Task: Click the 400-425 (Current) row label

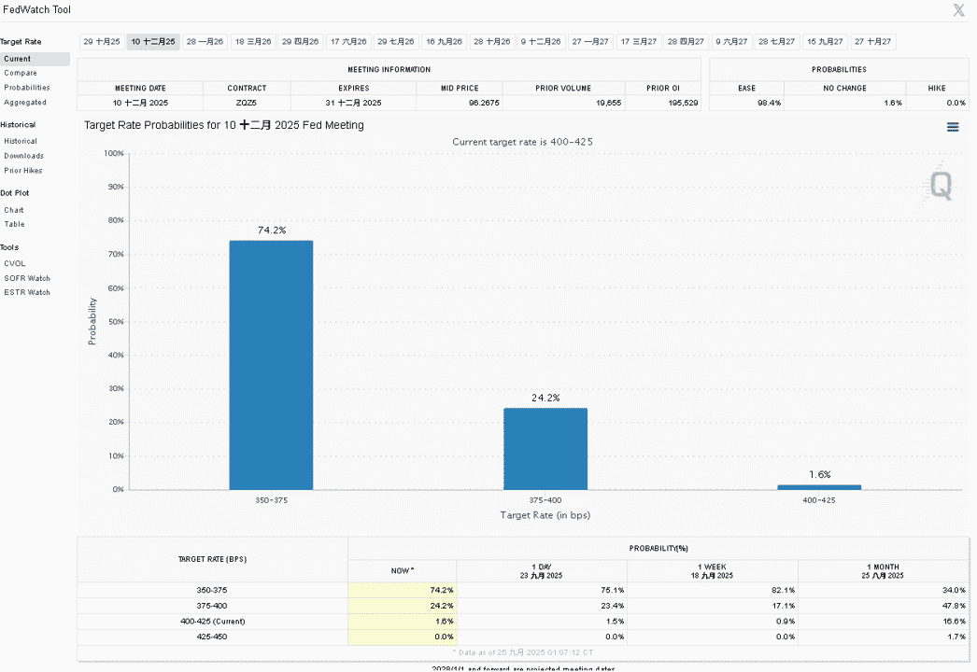Action: pyautogui.click(x=212, y=622)
